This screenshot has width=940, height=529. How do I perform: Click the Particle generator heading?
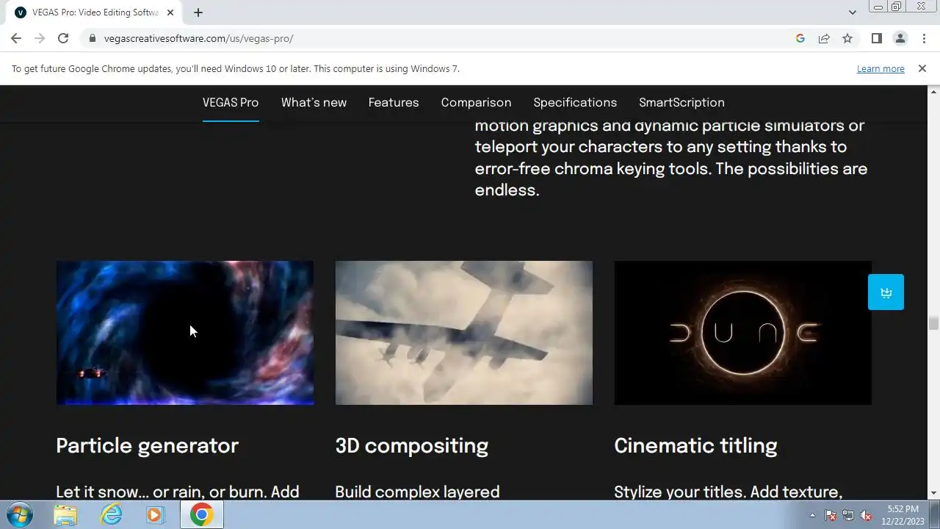click(147, 446)
